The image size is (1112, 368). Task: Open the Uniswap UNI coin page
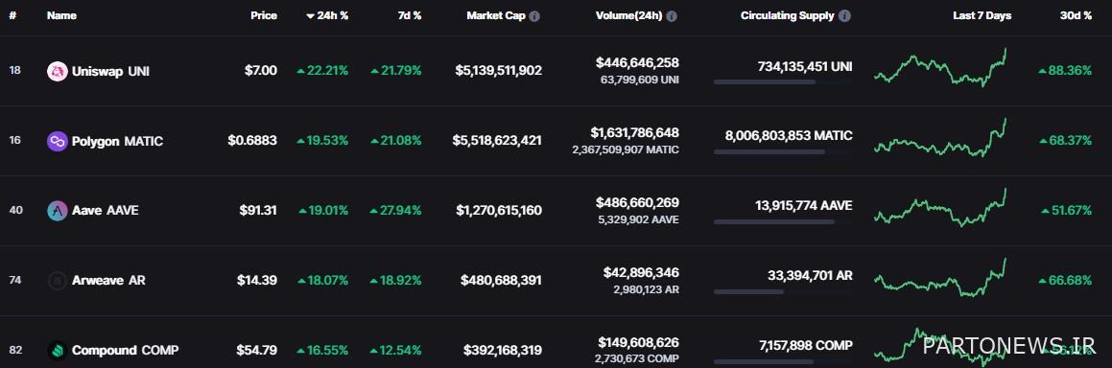[110, 71]
